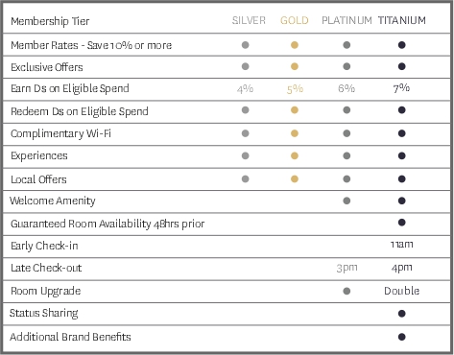Click the Gold dot for Exclusive Offers
This screenshot has width=454, height=355.
[x=295, y=66]
